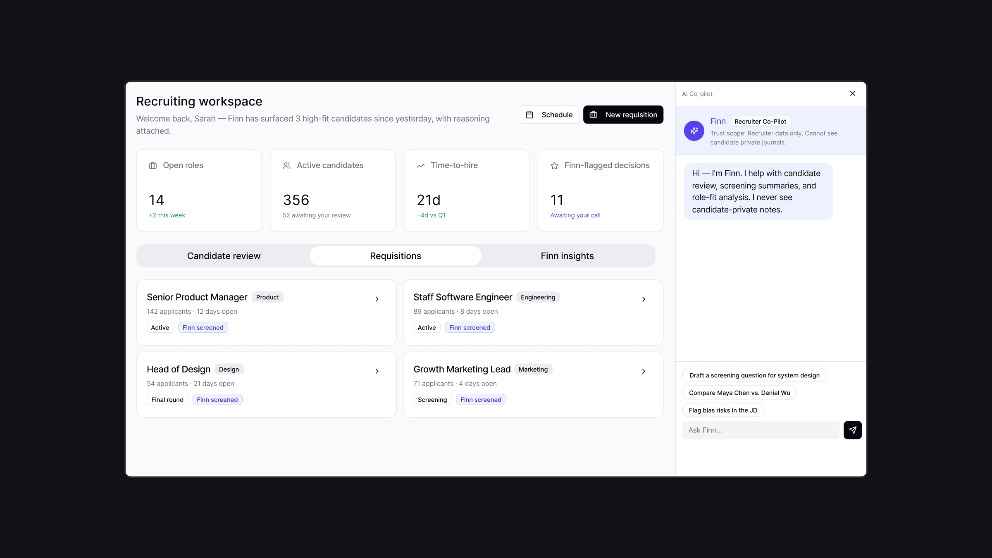
Task: Close the AI Co-pilot panel
Action: click(852, 93)
